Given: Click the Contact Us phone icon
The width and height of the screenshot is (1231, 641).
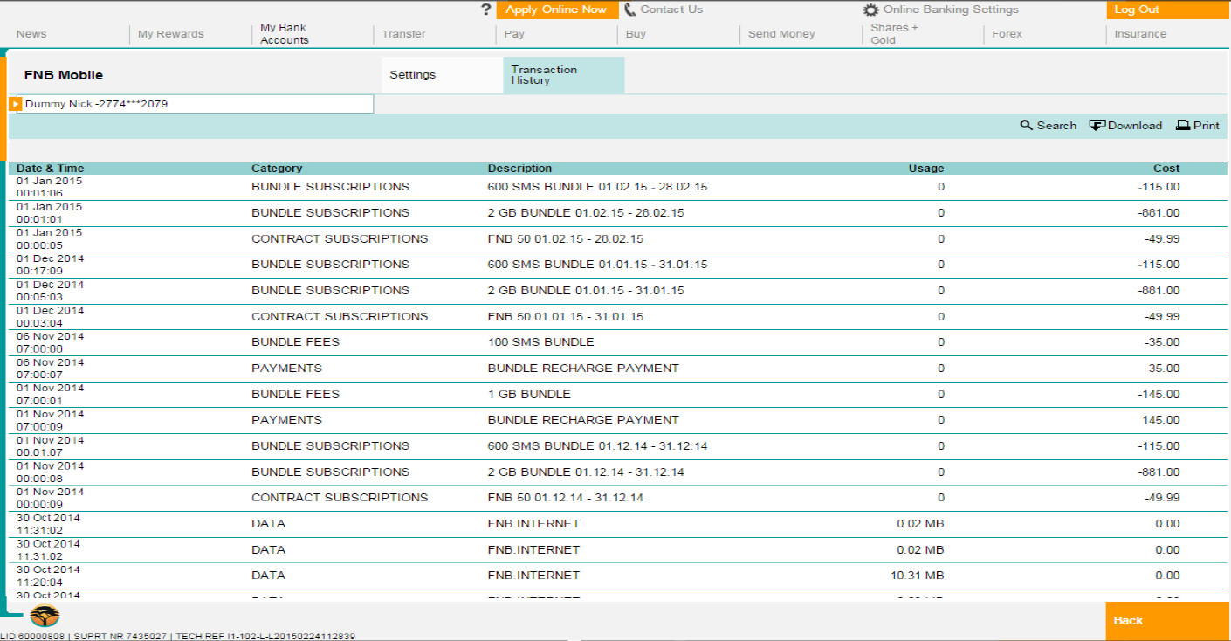Looking at the screenshot, I should 630,10.
